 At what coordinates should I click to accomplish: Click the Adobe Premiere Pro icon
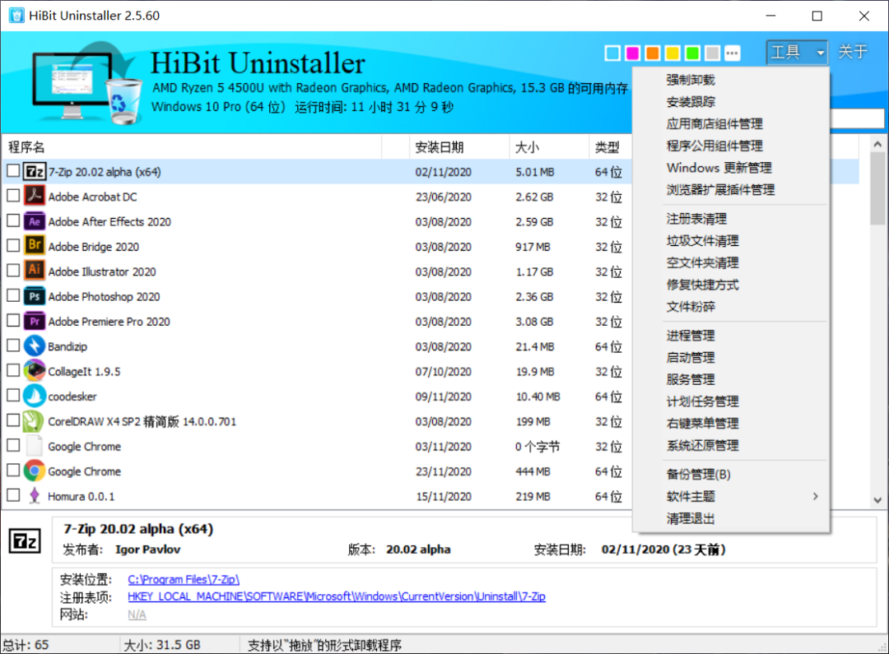click(35, 321)
